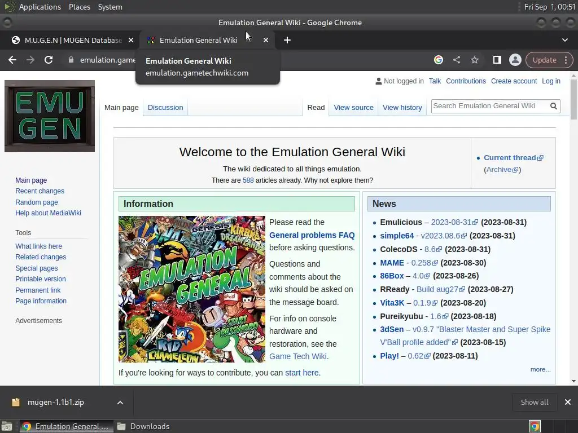Close the Emulation General Wiki tab

point(266,40)
